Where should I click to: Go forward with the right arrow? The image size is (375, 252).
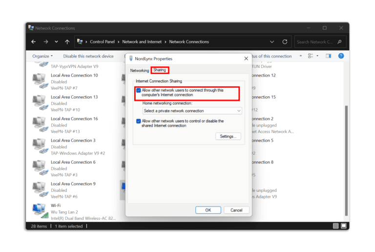(x=46, y=42)
